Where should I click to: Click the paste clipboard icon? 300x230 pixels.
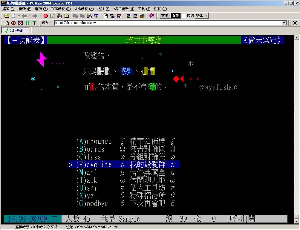click(x=89, y=16)
